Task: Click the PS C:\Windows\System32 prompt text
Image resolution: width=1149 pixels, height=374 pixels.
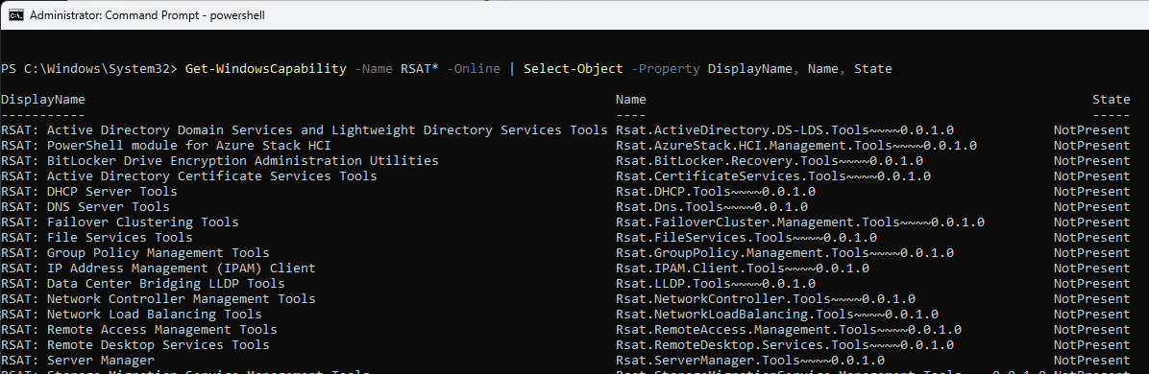Action: (88, 69)
